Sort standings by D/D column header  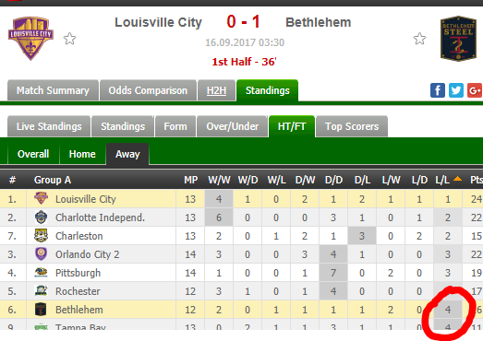click(333, 180)
